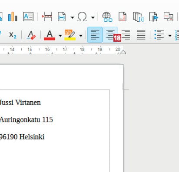Enable Justified paragraph alignment
Screen dimensions: 179x172
(141, 35)
